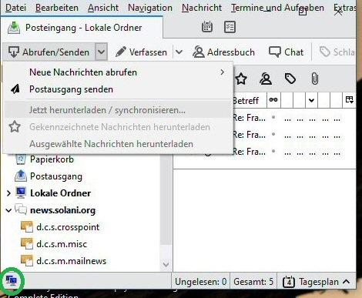Open the Nachricht menu

coord(202,8)
